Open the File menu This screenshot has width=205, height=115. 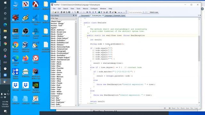(x=54, y=9)
